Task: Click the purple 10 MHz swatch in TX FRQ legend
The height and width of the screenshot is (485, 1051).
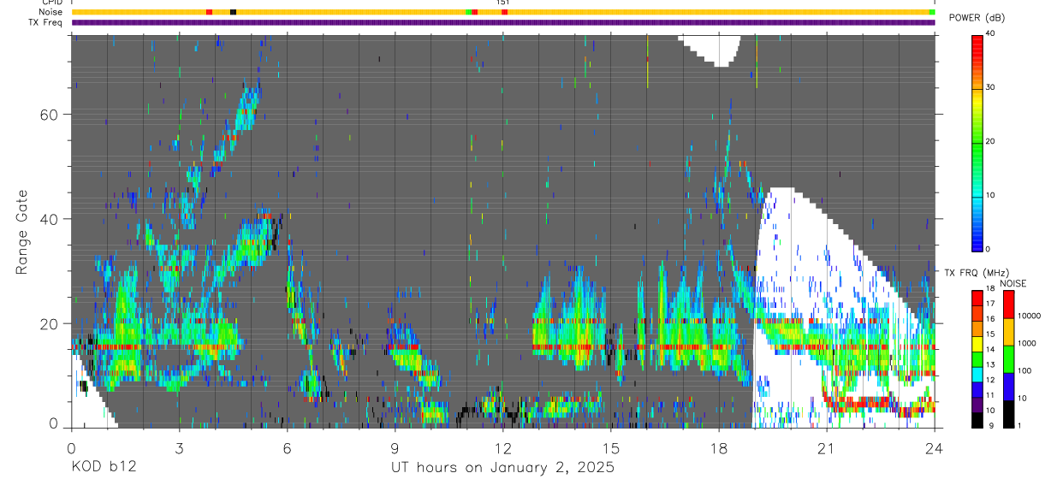Action: tap(977, 405)
